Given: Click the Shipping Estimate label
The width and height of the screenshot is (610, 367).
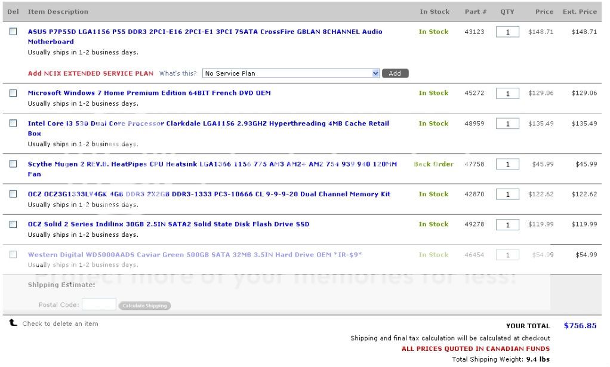Looking at the screenshot, I should coord(61,285).
